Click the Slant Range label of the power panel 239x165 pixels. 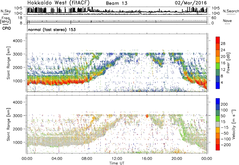8,63
